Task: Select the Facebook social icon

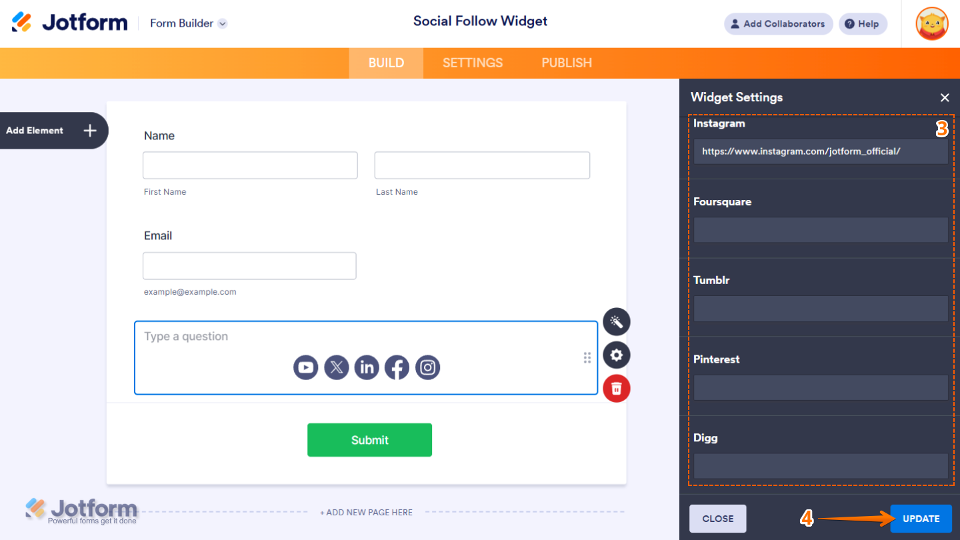Action: coord(397,367)
